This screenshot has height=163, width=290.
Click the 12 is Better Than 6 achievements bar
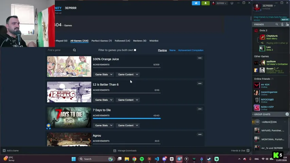127,93
